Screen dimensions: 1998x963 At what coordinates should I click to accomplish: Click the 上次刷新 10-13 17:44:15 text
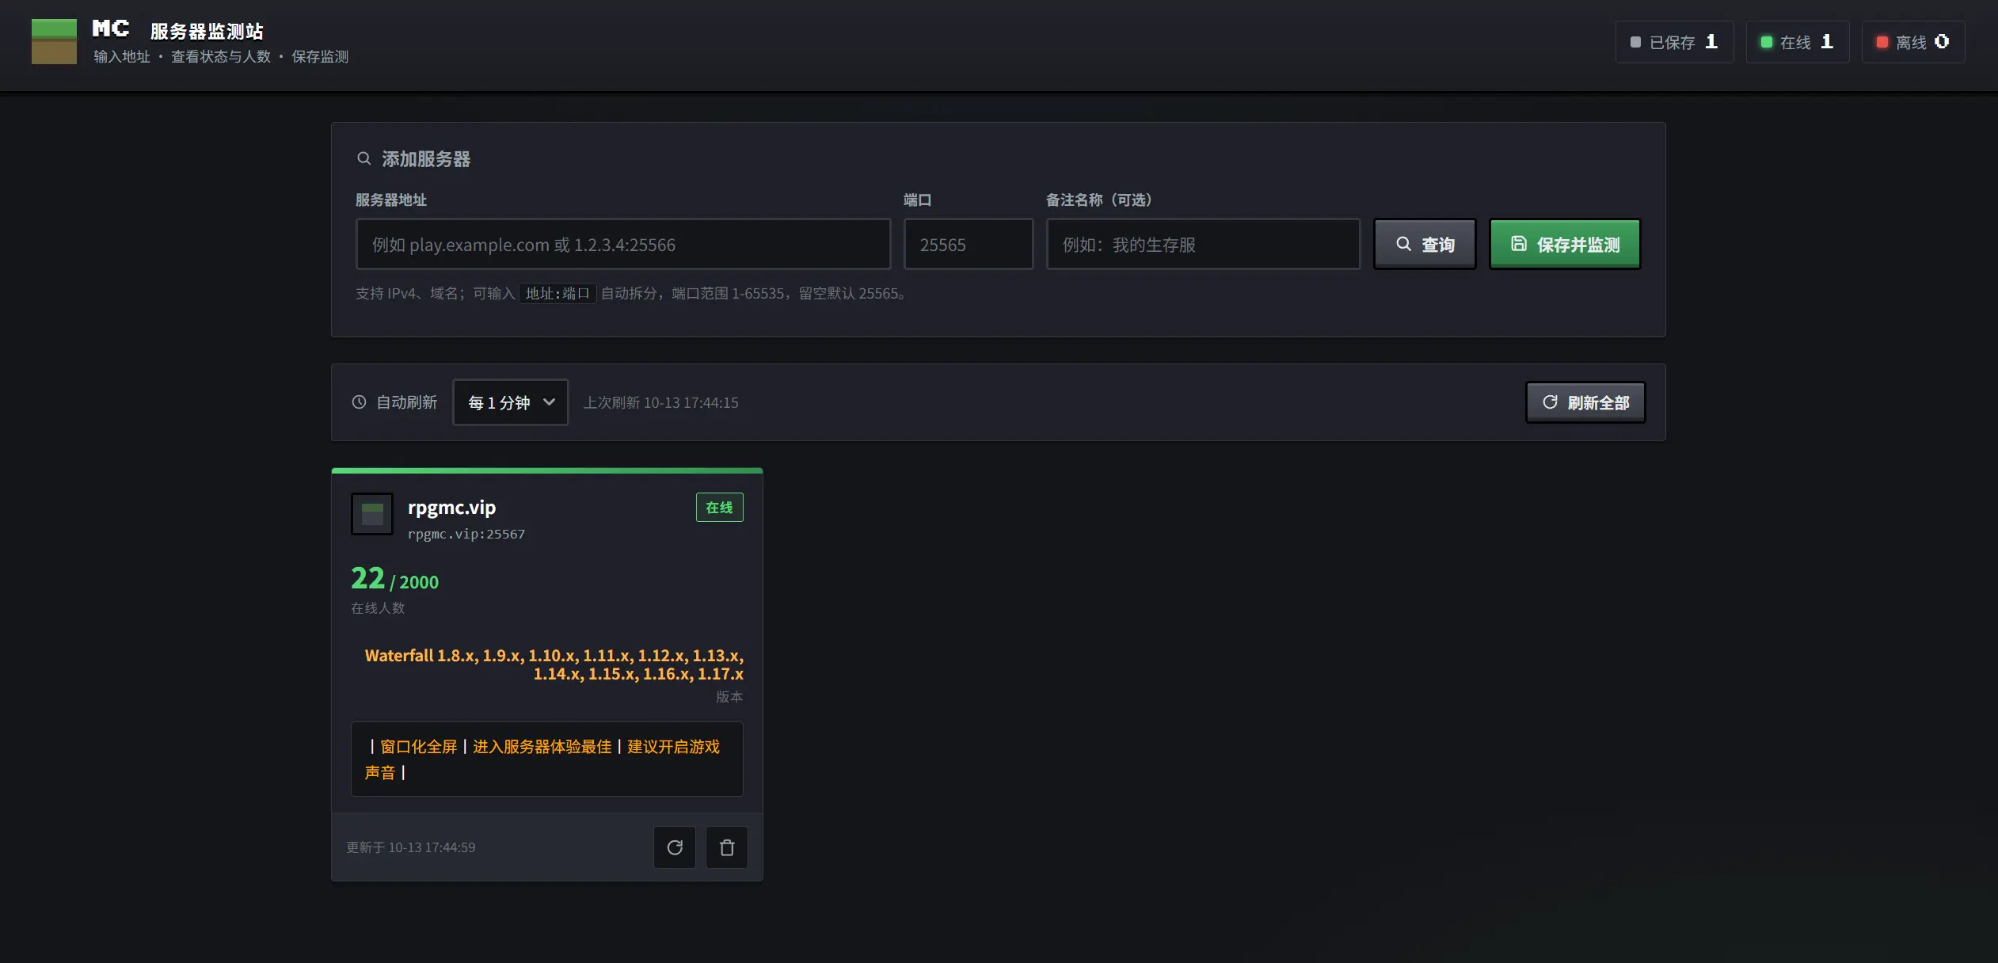click(661, 402)
